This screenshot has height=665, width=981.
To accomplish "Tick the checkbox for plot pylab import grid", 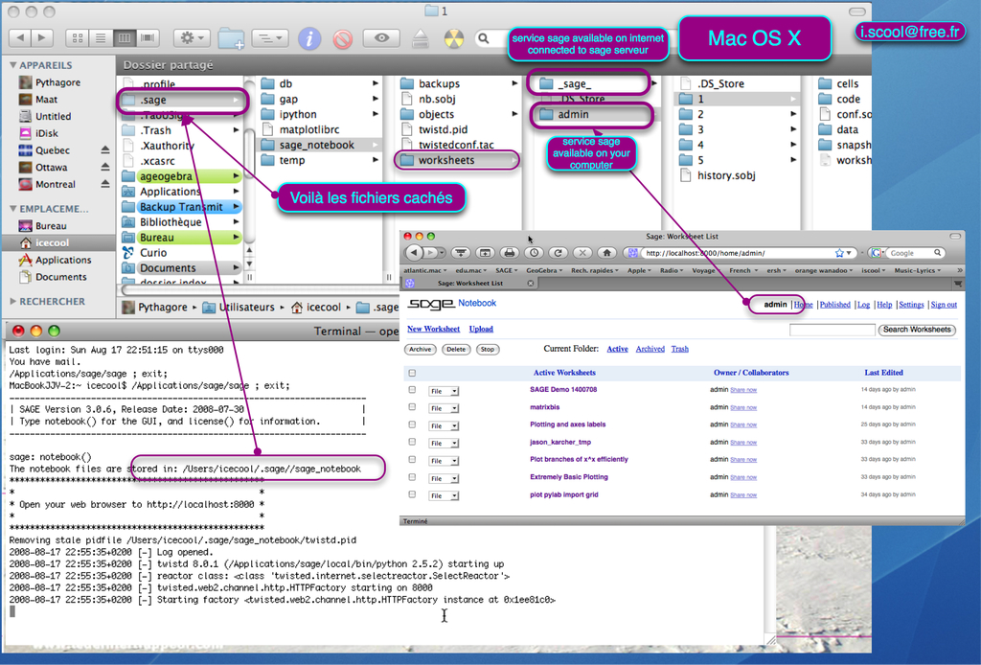I will [412, 494].
